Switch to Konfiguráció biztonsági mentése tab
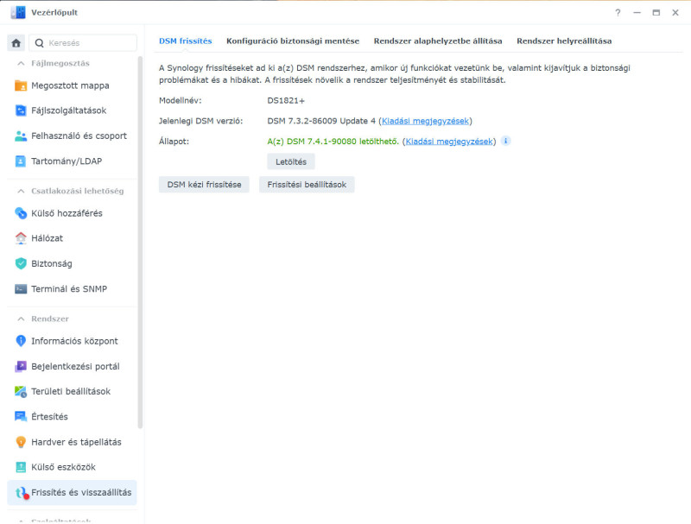The image size is (691, 524). (293, 41)
